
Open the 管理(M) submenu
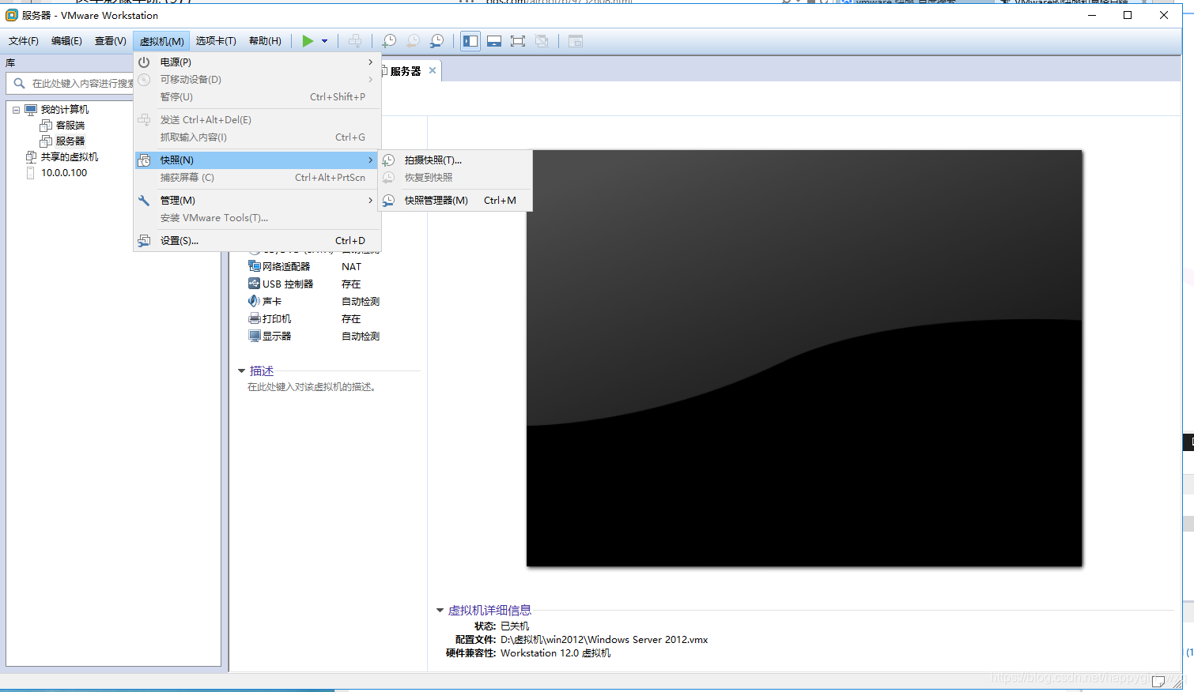[258, 201]
